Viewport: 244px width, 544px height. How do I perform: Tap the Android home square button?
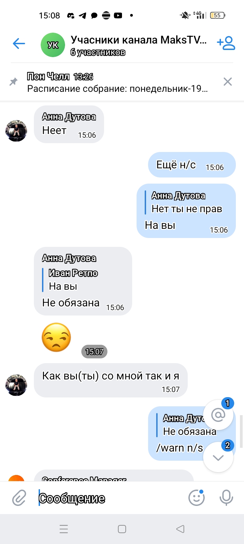click(122, 529)
